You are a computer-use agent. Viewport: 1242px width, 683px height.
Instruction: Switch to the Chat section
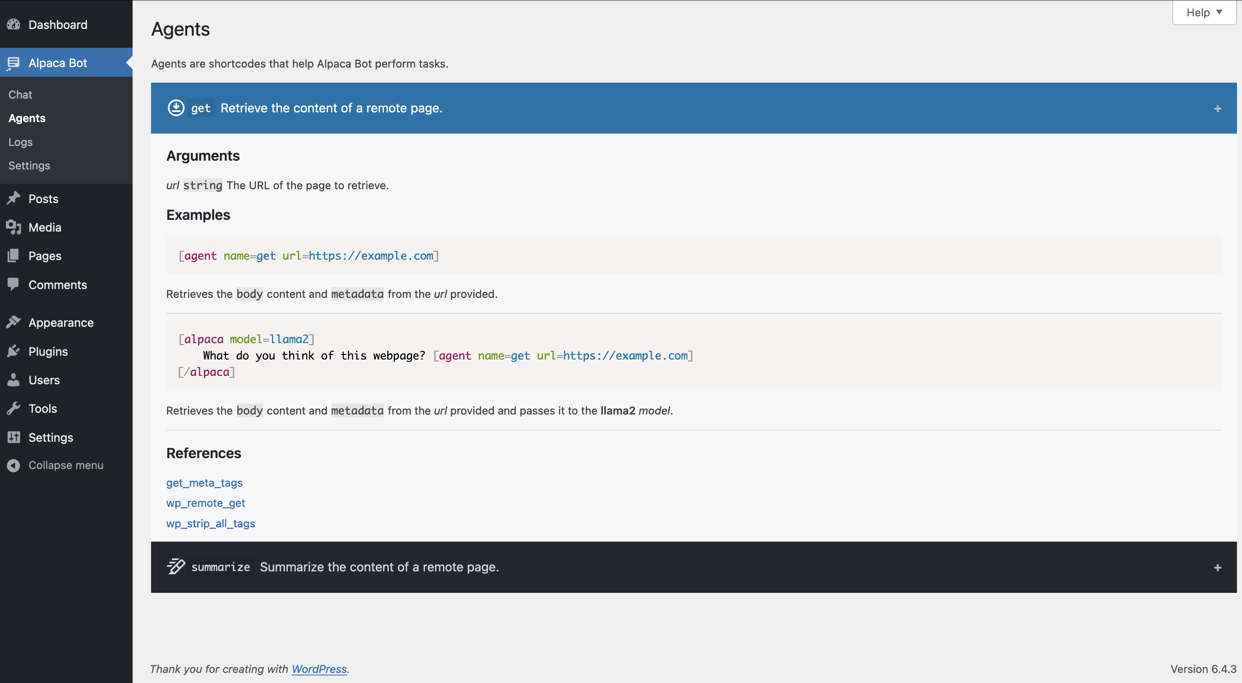tap(20, 94)
